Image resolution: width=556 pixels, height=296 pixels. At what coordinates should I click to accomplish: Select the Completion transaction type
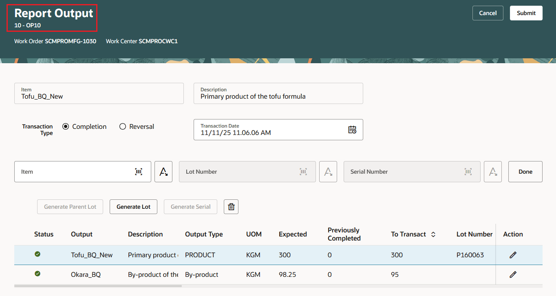66,126
